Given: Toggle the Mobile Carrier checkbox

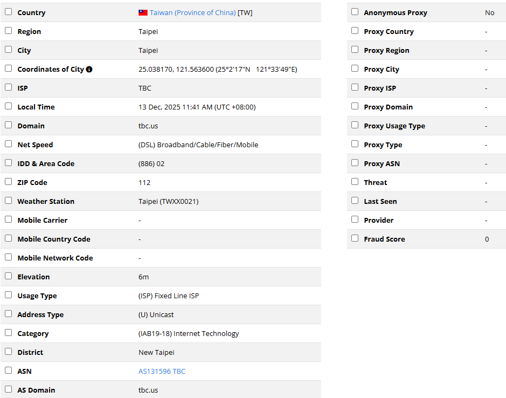Looking at the screenshot, I should [x=9, y=219].
